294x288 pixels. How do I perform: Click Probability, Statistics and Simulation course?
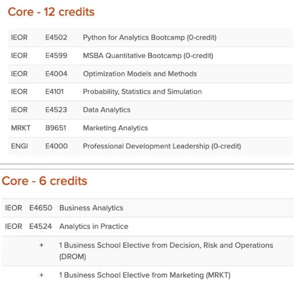[142, 92]
